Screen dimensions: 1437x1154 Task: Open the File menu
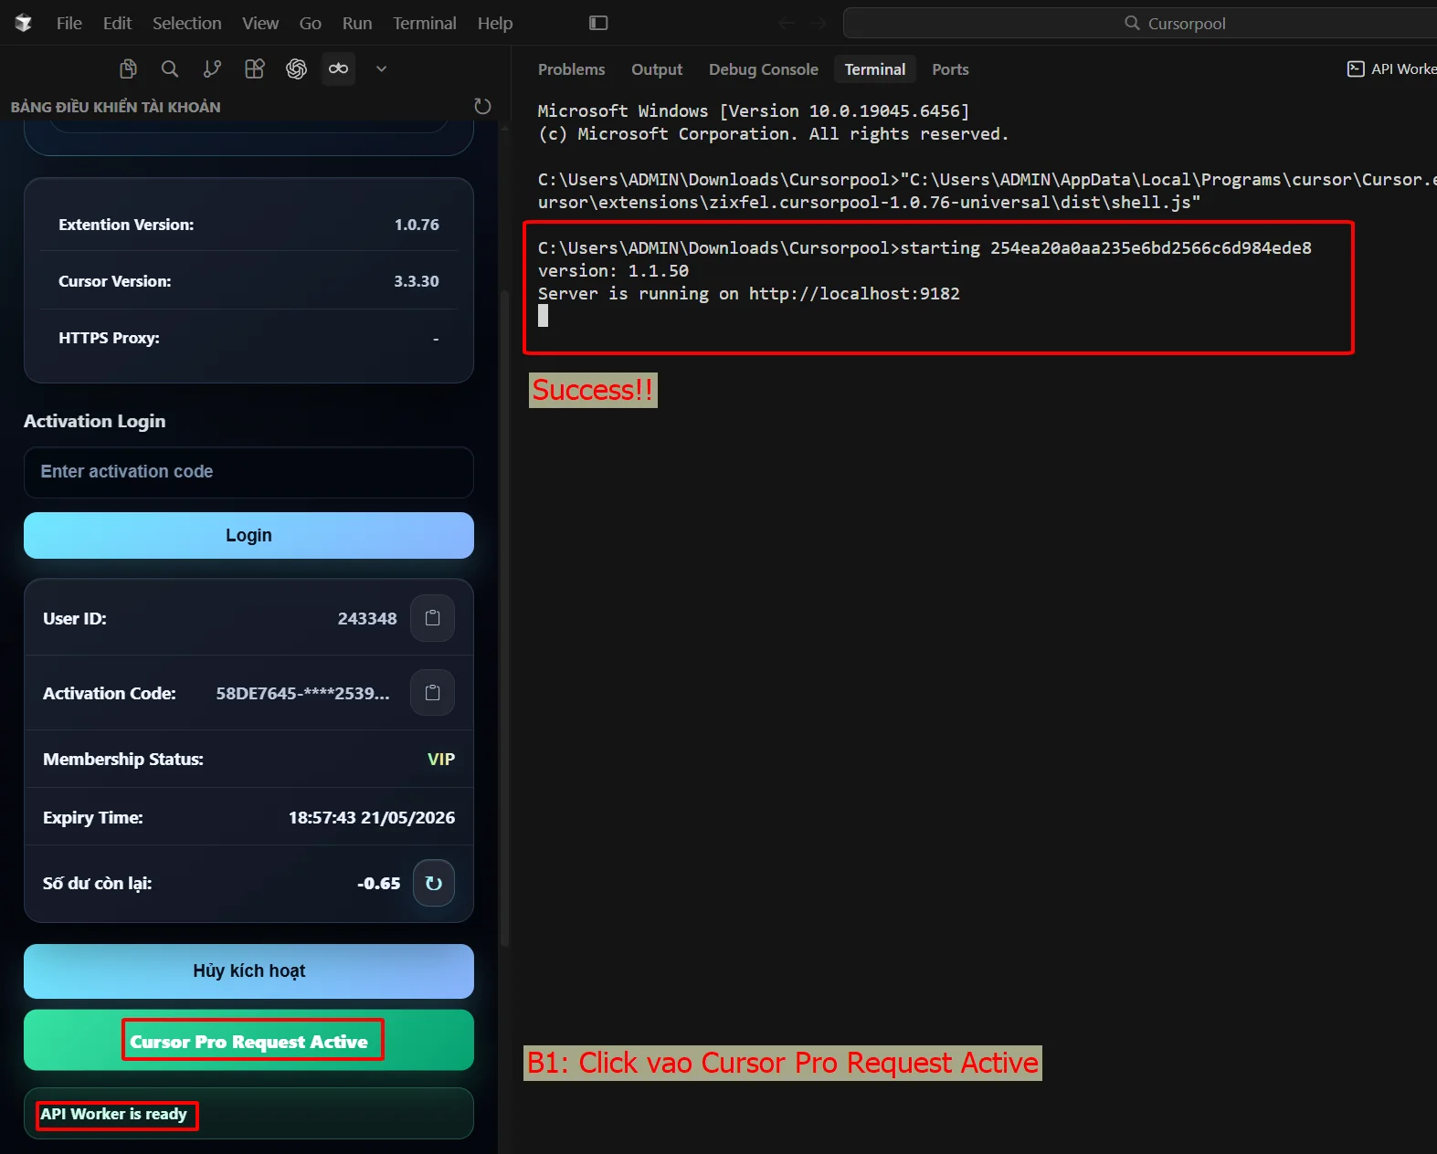[69, 23]
